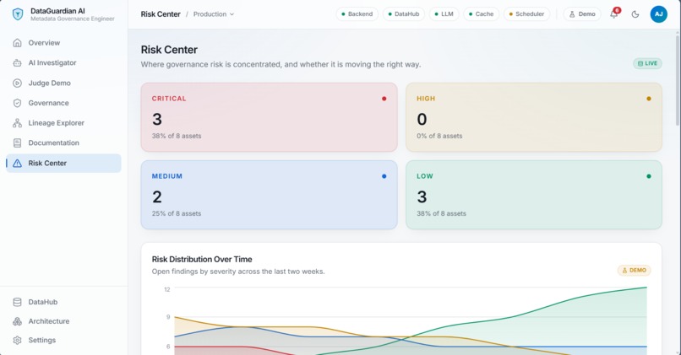
Task: Open the AJ user avatar menu
Action: coord(658,14)
